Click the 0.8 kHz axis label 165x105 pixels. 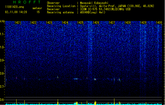[x=2, y=73]
